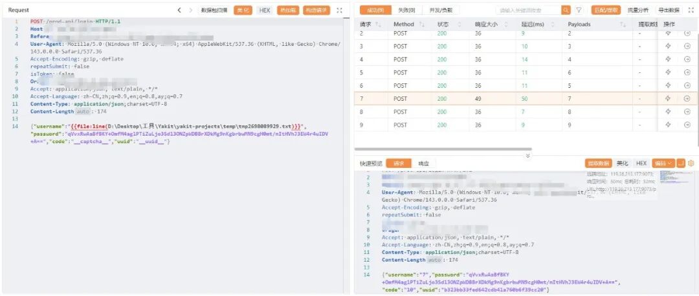
Task: Go to previous request with left chevron
Action: coord(179,10)
